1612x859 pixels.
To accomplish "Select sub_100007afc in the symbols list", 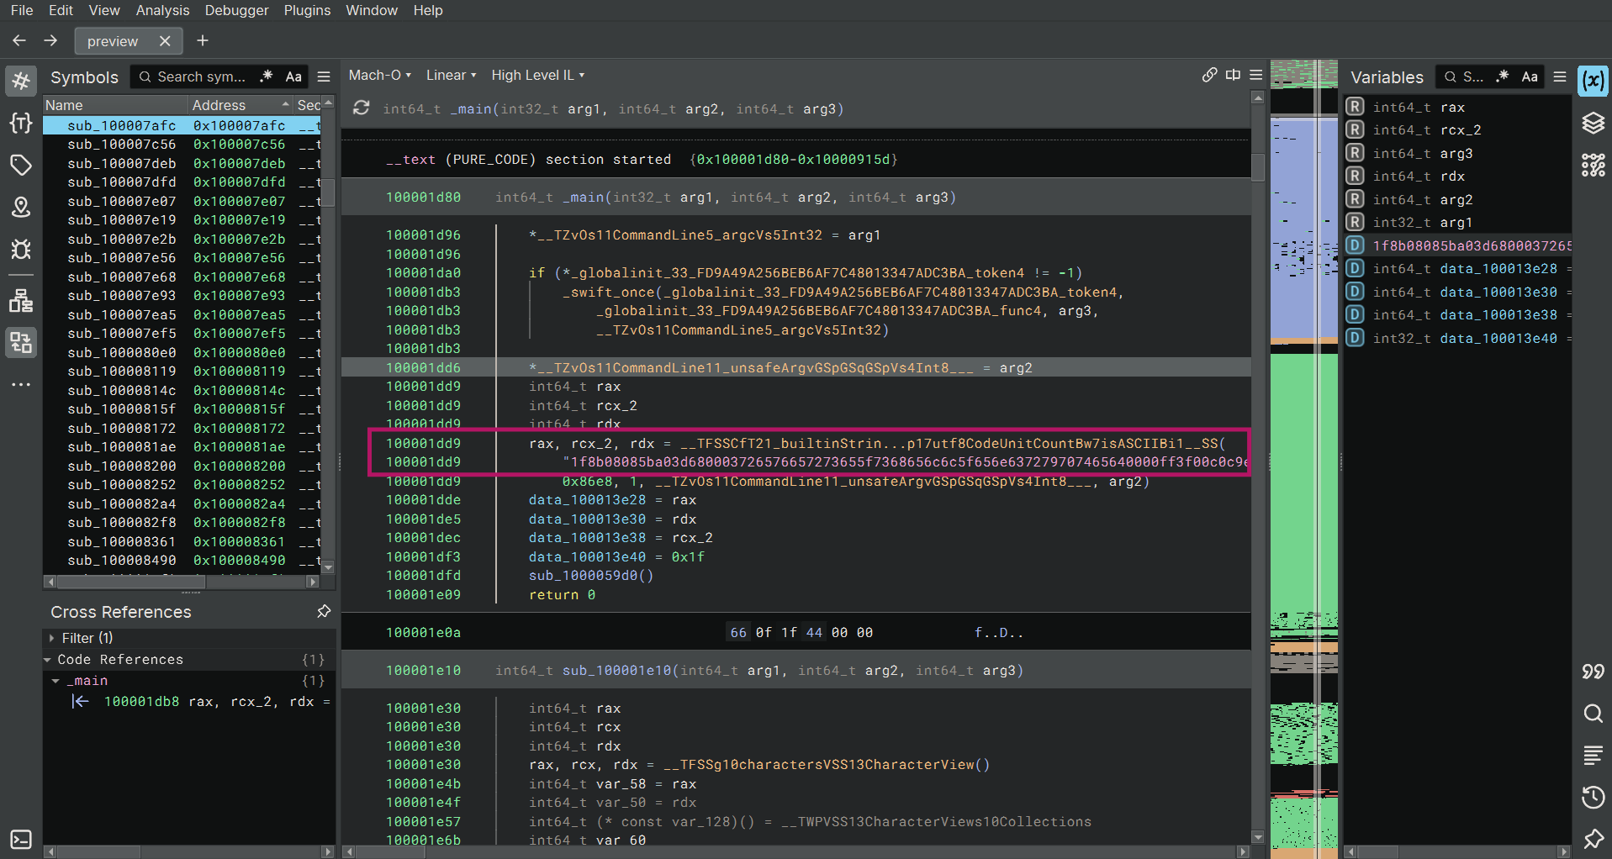I will (182, 125).
